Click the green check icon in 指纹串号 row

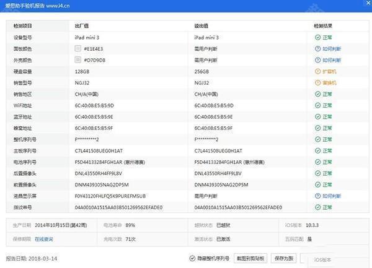coord(317,207)
